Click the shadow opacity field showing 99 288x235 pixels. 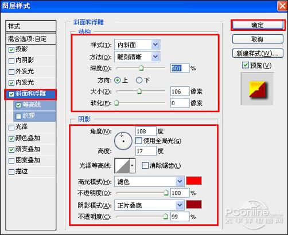[x=180, y=217]
